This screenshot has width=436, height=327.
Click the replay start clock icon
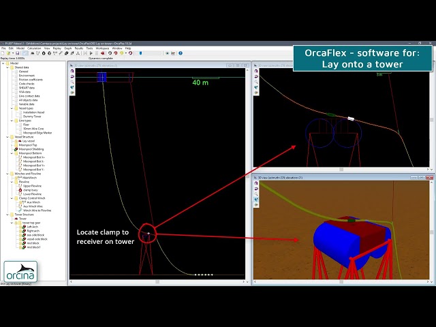pyautogui.click(x=110, y=53)
